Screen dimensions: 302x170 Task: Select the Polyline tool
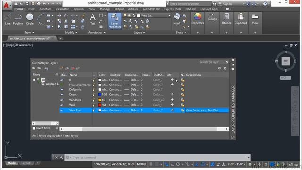[x=18, y=19]
